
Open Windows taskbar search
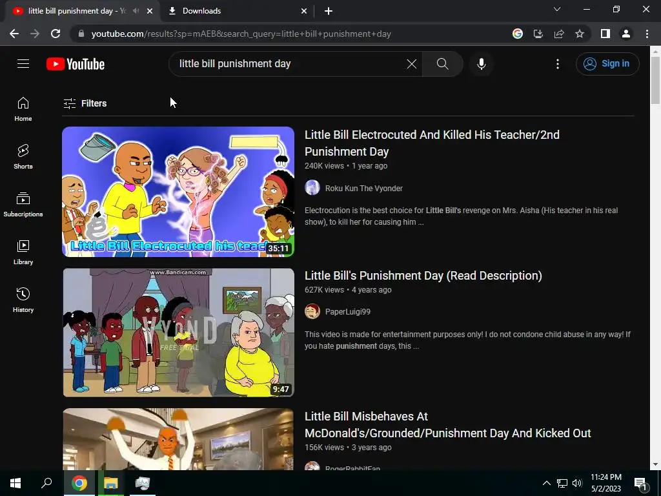(46, 483)
